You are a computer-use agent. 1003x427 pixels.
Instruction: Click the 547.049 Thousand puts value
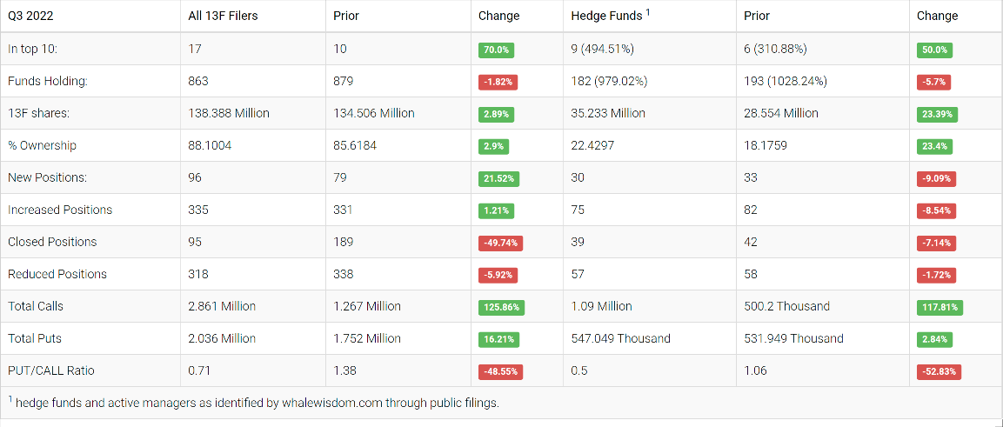click(620, 338)
